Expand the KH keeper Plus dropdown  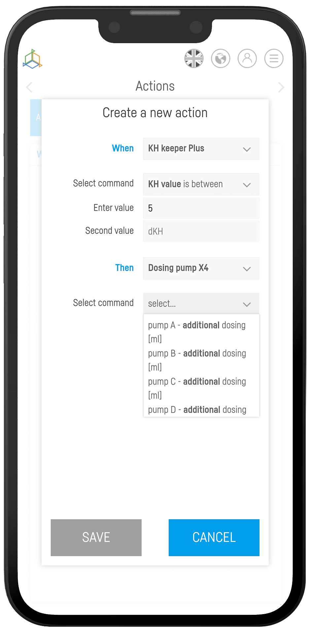coord(201,149)
